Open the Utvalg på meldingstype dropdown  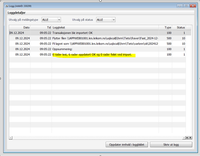coord(59,20)
